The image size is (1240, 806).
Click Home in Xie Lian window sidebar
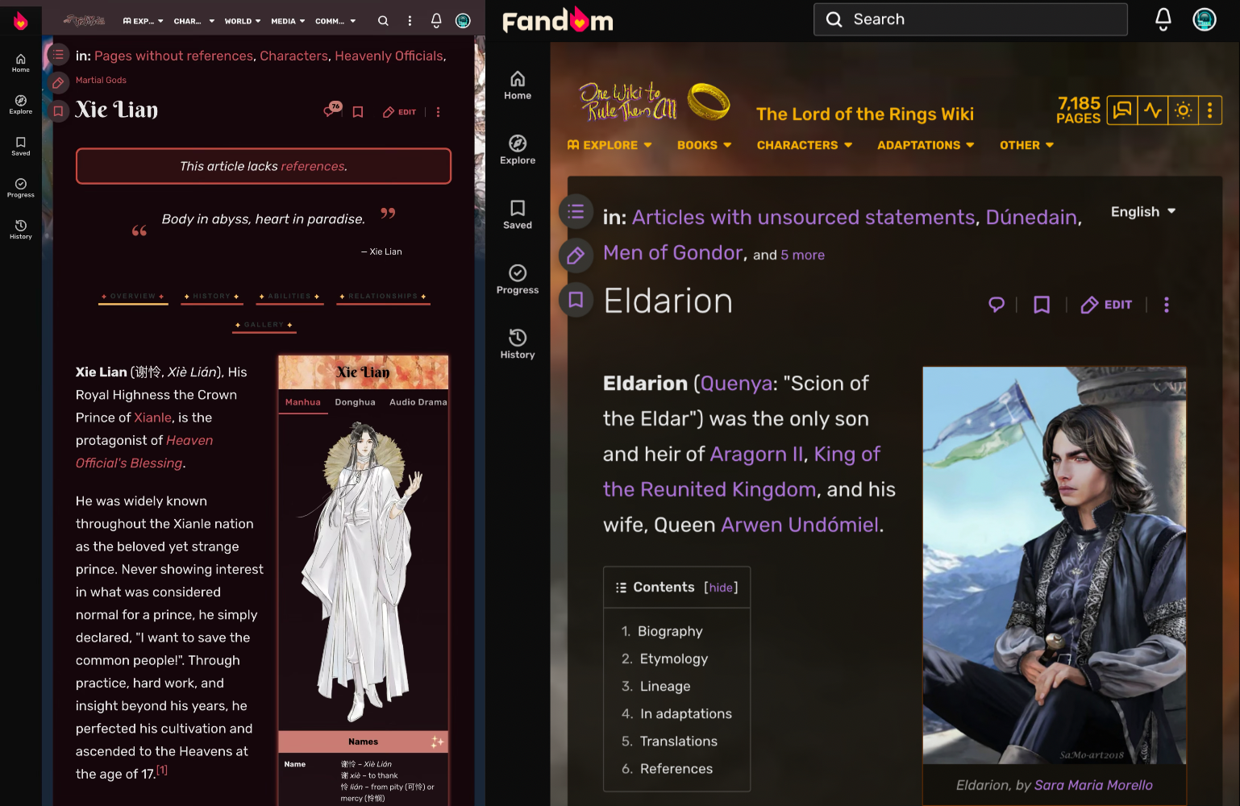click(21, 63)
